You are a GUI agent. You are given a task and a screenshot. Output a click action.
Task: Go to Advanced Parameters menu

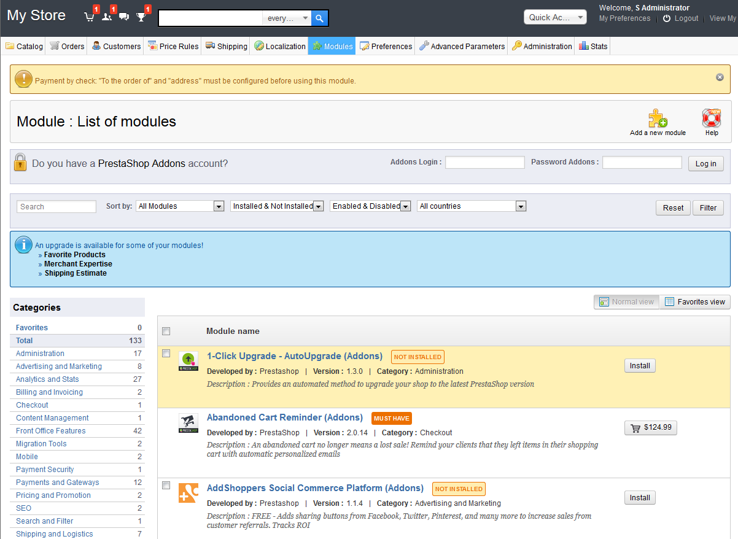462,46
